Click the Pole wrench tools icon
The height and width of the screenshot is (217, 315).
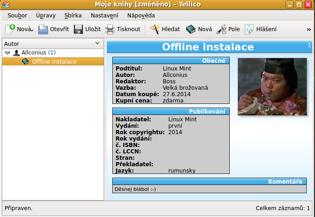click(x=221, y=29)
